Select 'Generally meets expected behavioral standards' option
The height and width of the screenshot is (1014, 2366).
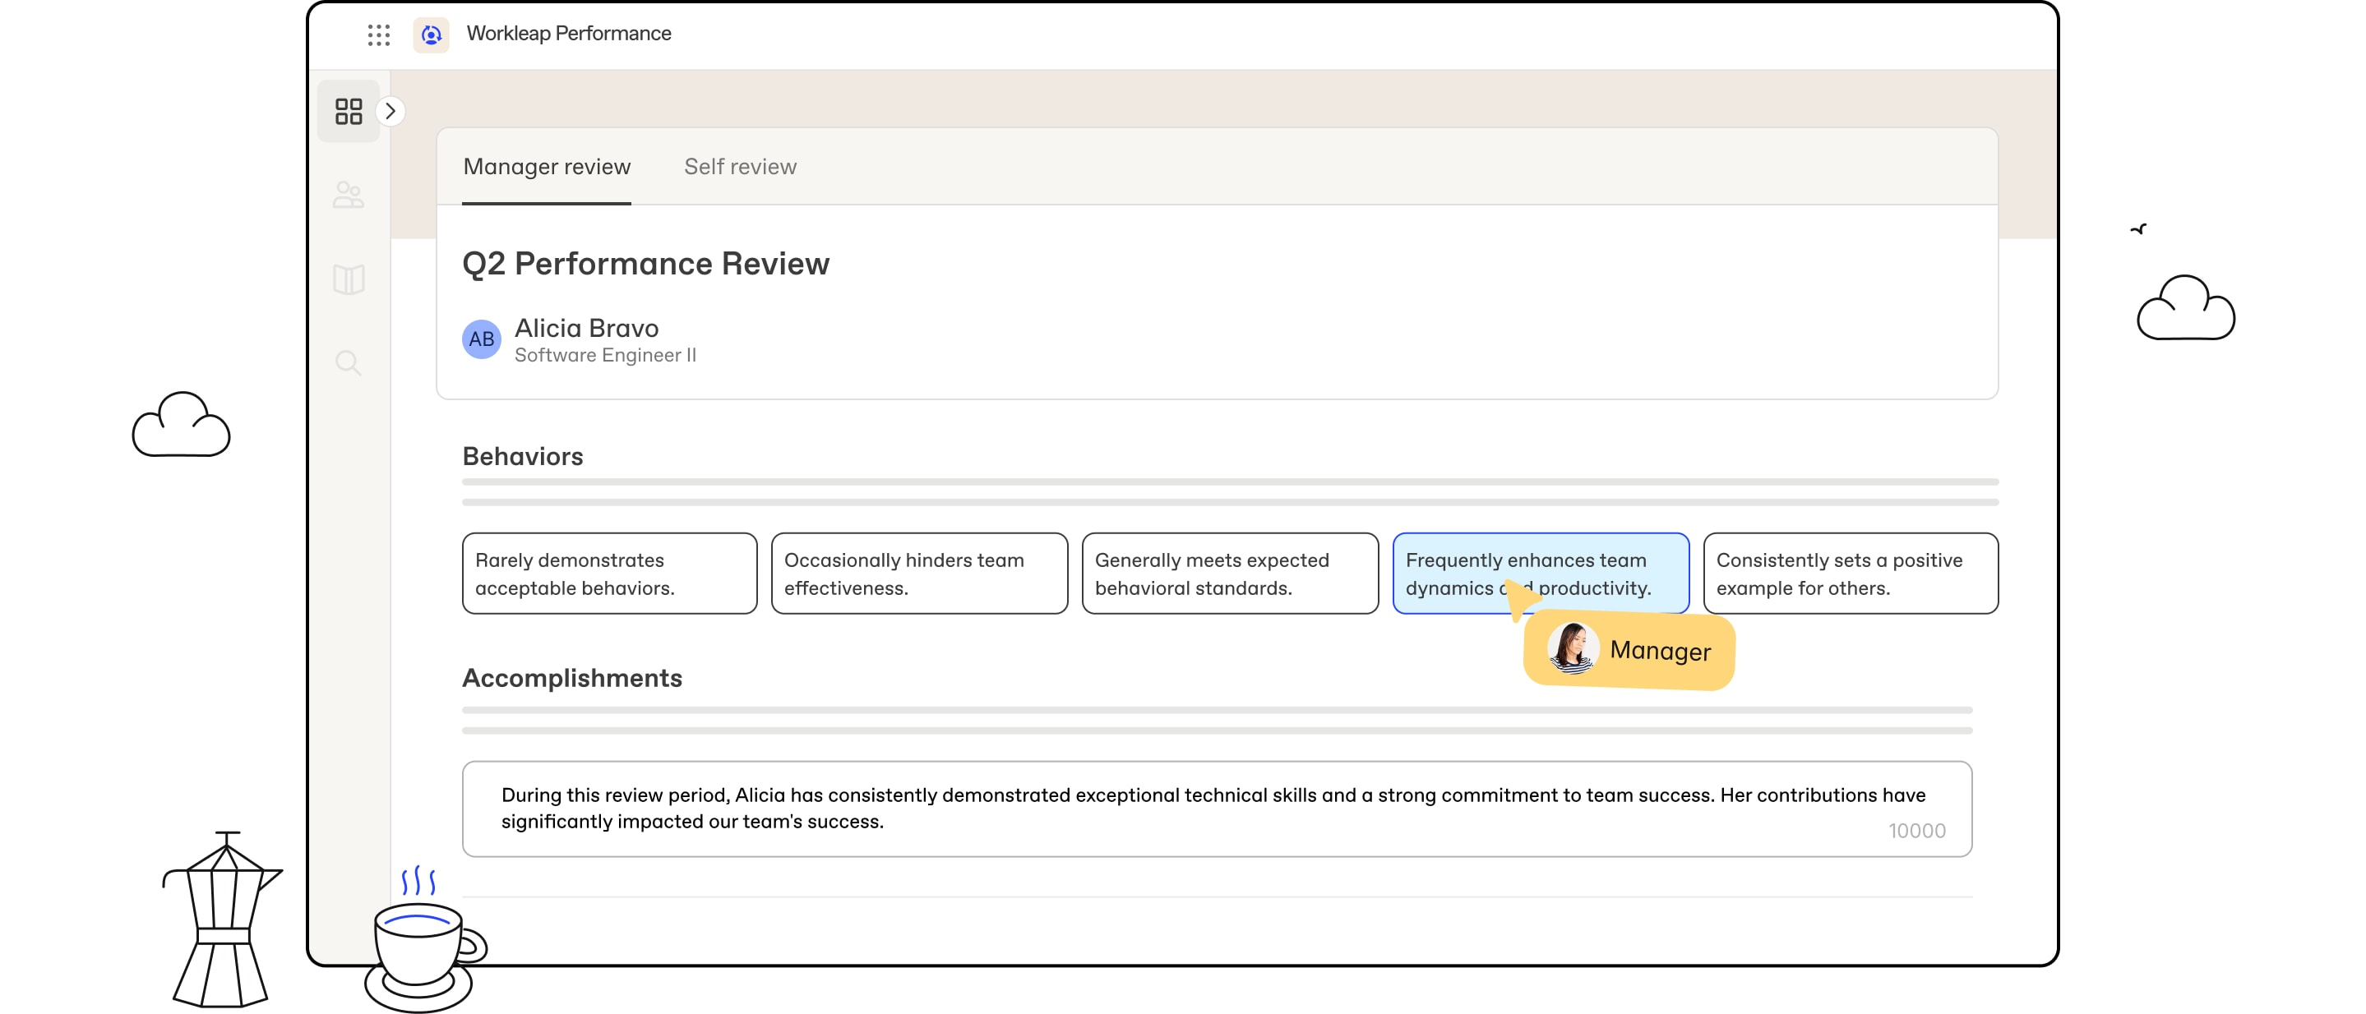click(x=1228, y=574)
